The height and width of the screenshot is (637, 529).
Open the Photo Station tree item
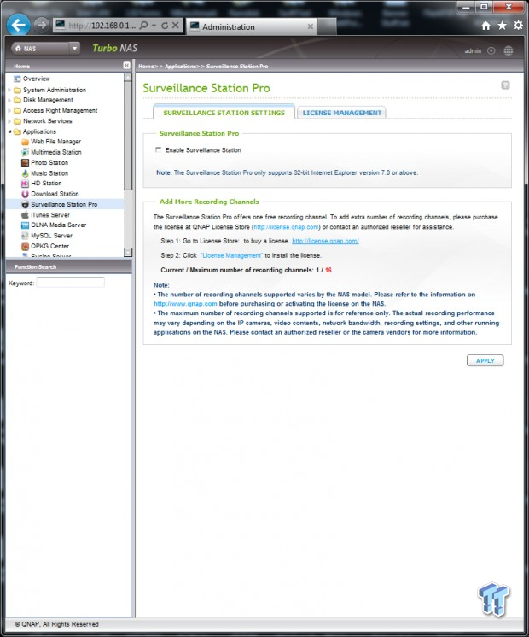tap(49, 162)
